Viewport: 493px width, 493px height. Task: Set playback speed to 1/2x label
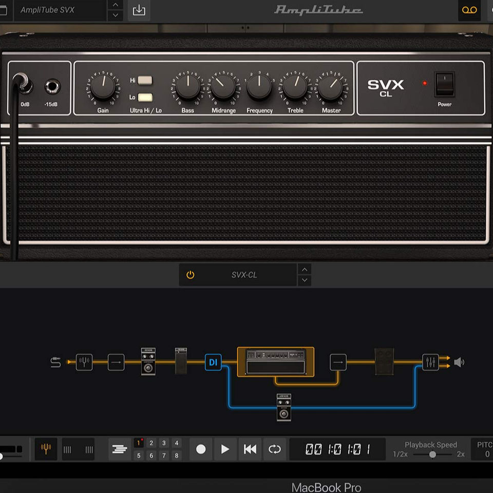400,454
